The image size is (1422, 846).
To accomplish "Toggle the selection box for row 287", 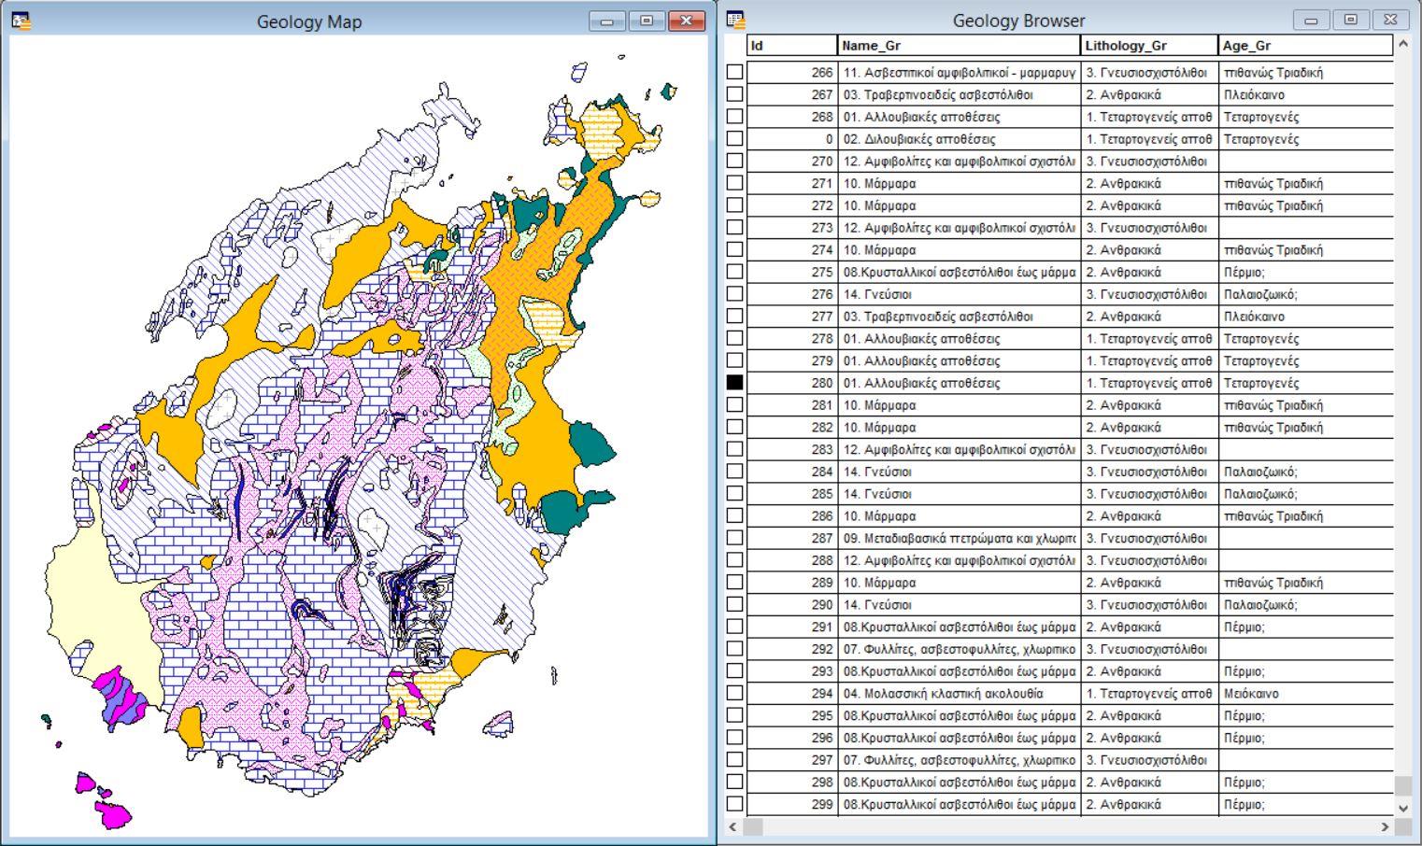I will click(735, 538).
